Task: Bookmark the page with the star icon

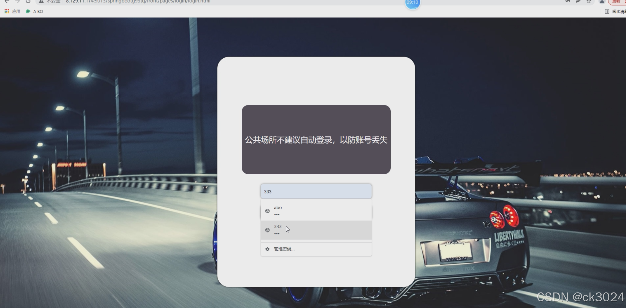Action: 589,1
